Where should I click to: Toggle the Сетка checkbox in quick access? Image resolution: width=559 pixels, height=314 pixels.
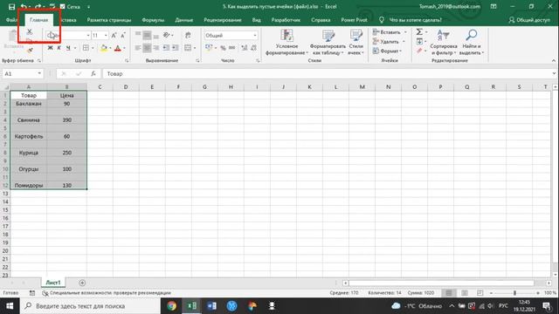63,6
